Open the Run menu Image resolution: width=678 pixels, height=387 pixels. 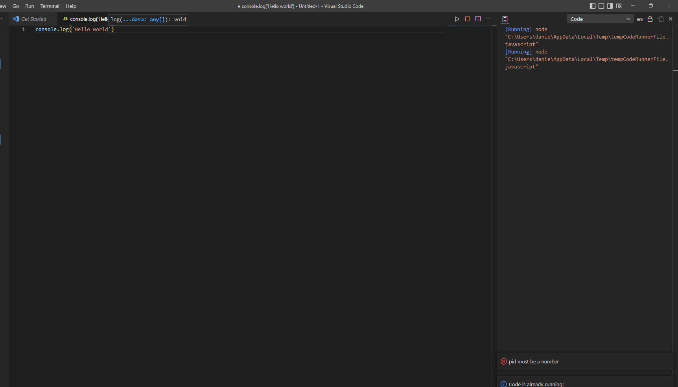[29, 6]
